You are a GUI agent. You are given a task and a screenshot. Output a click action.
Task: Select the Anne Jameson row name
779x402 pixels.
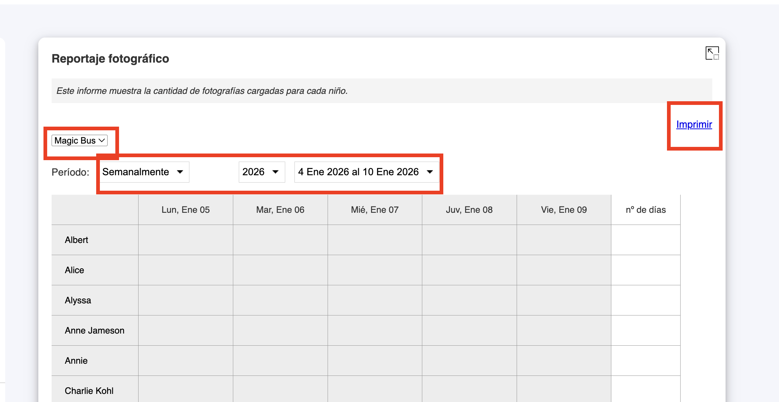pos(94,331)
